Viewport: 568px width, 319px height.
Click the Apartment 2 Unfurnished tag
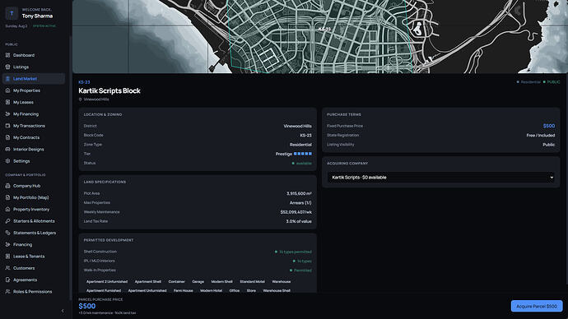point(107,282)
